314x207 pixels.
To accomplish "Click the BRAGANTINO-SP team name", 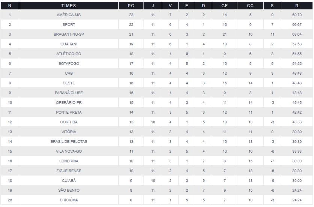I will pos(69,34).
